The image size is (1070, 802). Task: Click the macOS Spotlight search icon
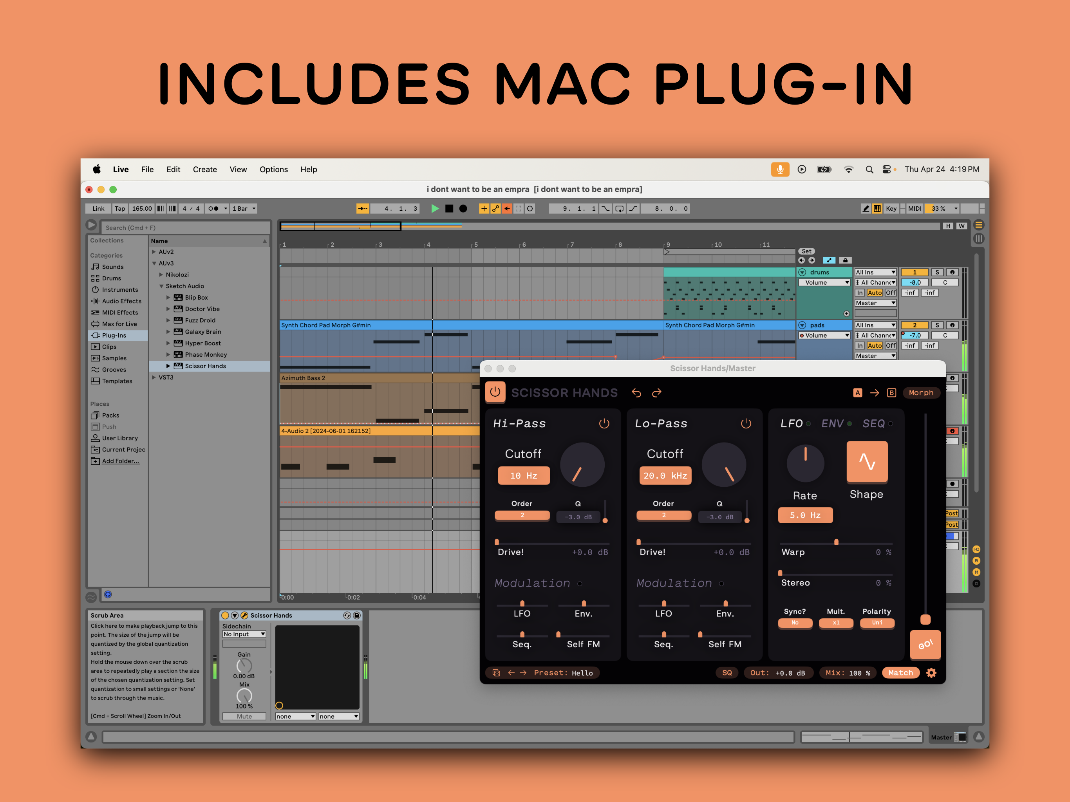point(869,169)
